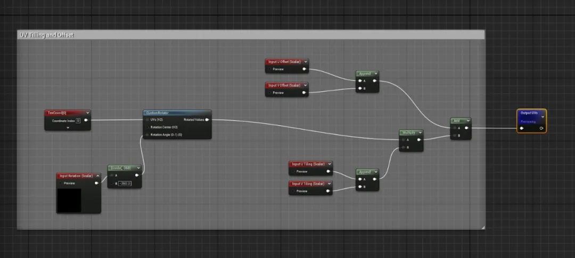Click the Input U Tiling output pin
Image resolution: width=575 pixels, height=258 pixels.
pos(328,171)
